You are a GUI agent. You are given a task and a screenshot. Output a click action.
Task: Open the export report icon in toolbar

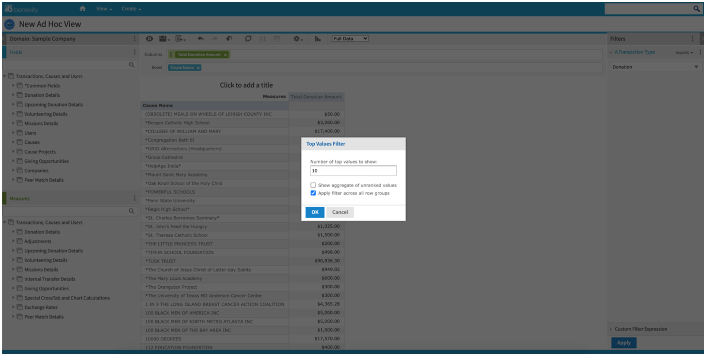(179, 39)
